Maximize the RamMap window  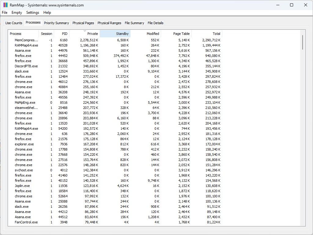(291, 5)
